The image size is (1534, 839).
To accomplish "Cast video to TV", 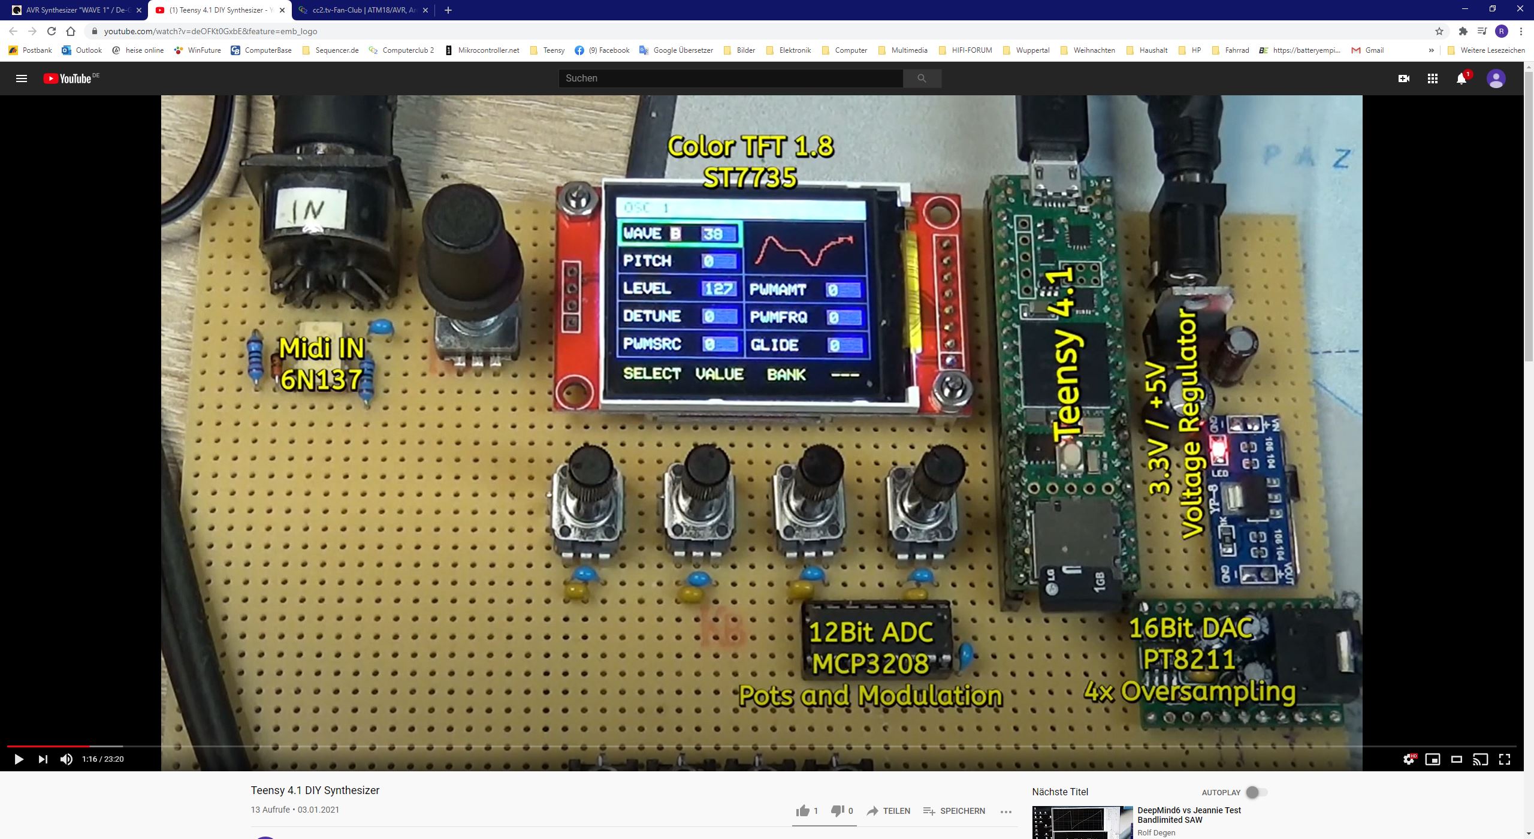I will 1481,759.
